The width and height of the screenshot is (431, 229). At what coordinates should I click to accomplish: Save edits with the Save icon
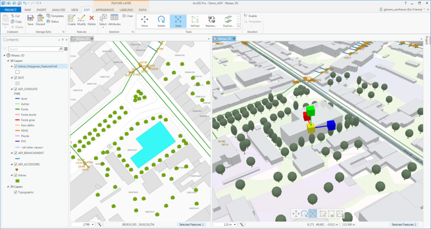tap(30, 19)
